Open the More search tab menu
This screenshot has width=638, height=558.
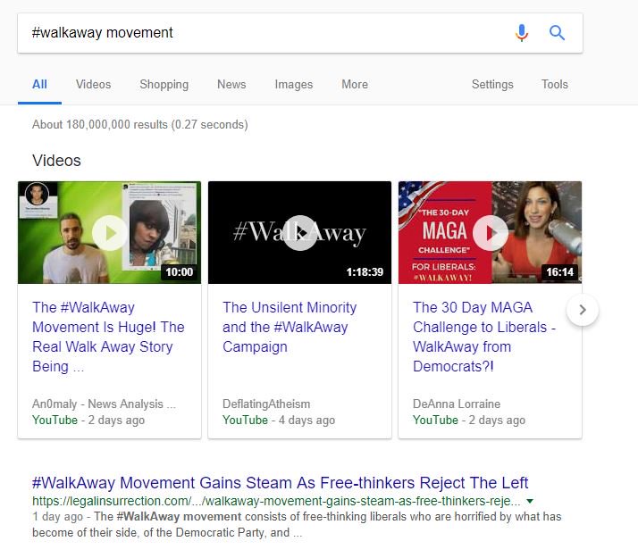(355, 84)
